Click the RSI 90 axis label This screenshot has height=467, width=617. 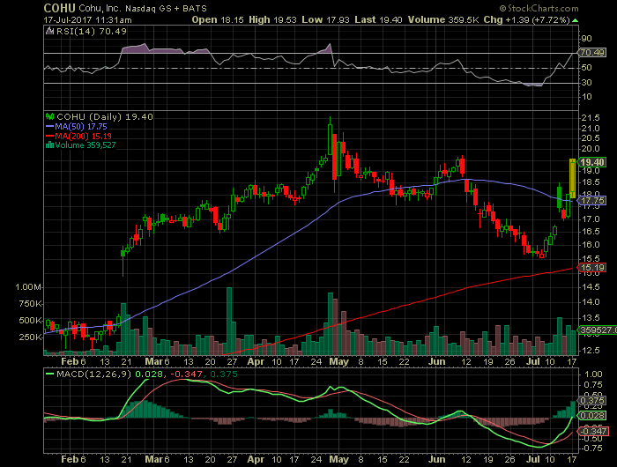pos(586,38)
